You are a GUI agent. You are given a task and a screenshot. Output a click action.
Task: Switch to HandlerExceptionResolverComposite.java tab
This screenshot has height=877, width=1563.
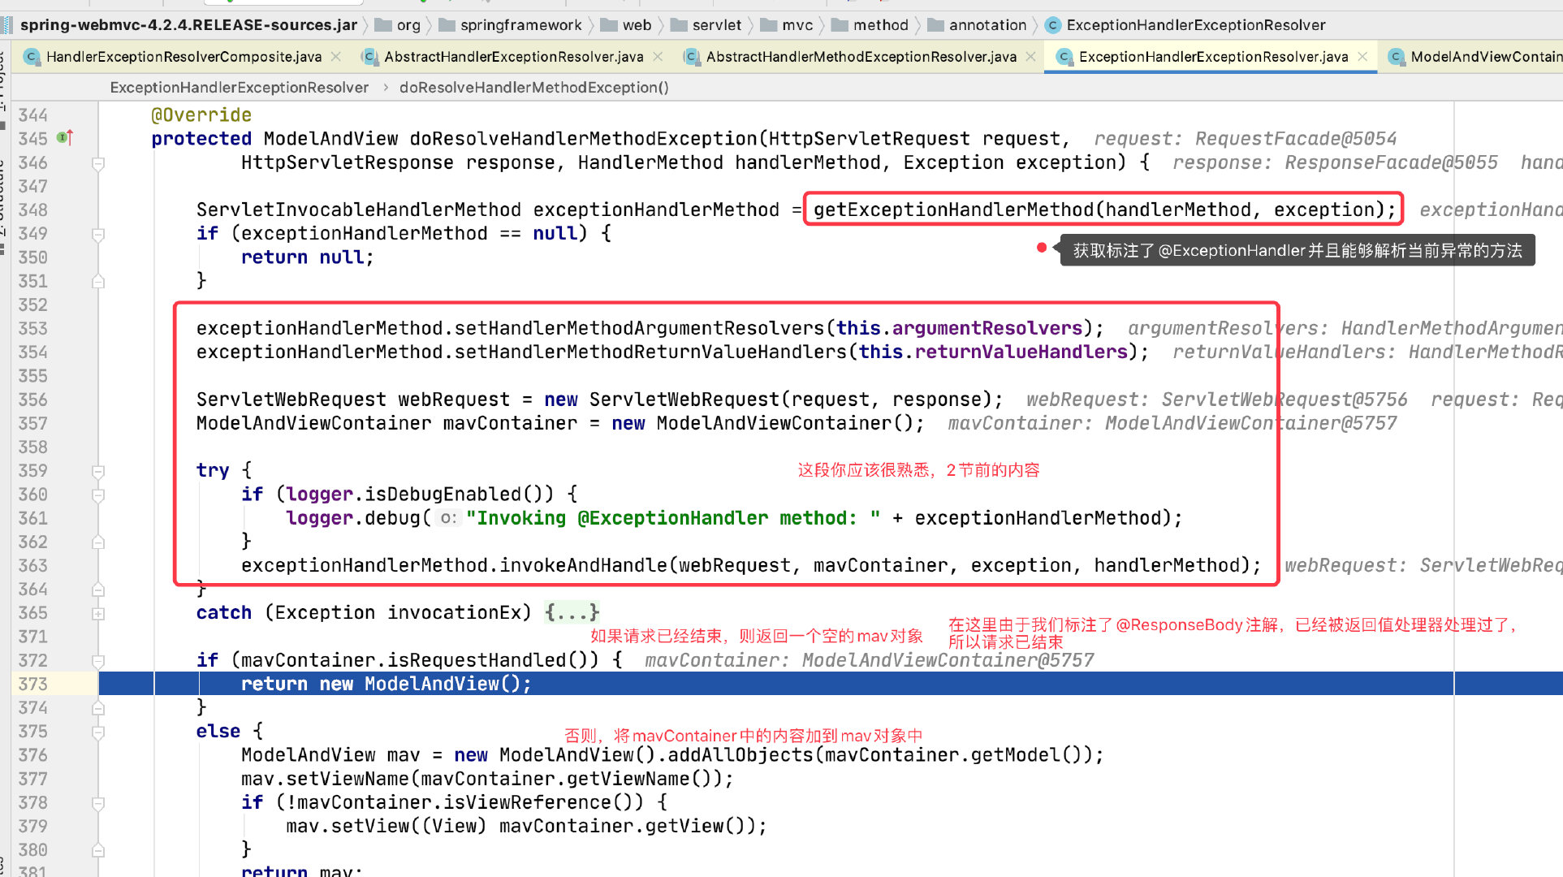tap(184, 57)
